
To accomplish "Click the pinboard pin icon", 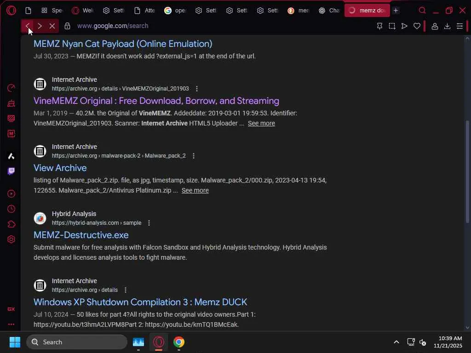I will click(x=379, y=26).
